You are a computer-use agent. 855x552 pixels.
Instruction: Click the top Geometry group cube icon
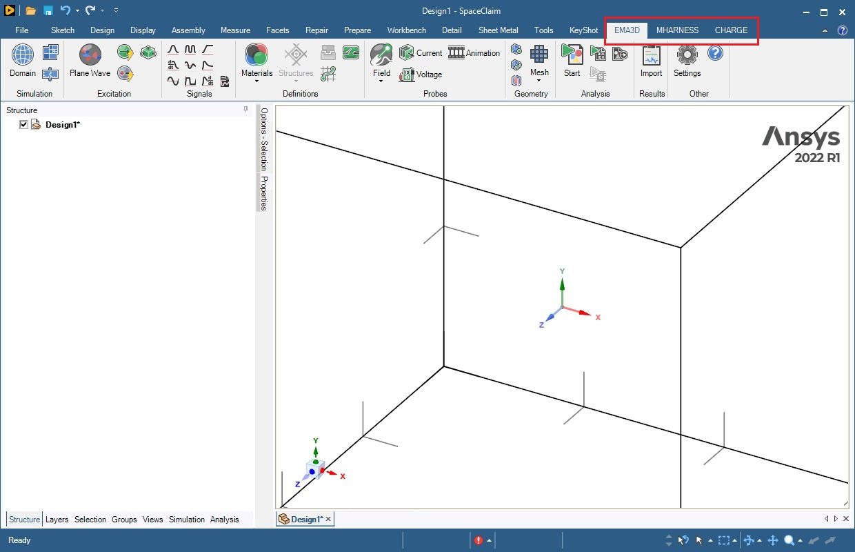click(516, 49)
